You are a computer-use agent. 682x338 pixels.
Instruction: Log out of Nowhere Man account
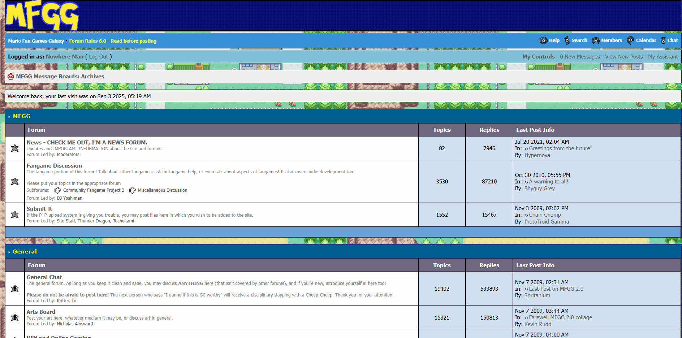tap(98, 57)
